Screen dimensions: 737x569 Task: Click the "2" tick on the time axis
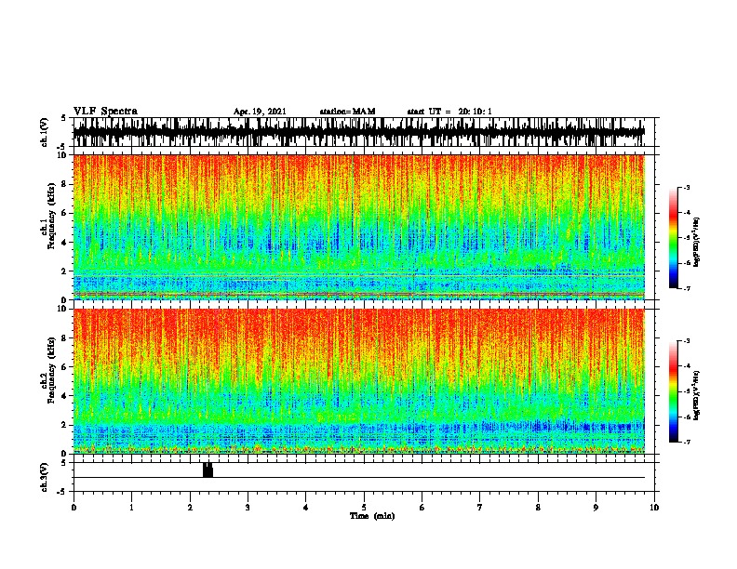coord(190,508)
